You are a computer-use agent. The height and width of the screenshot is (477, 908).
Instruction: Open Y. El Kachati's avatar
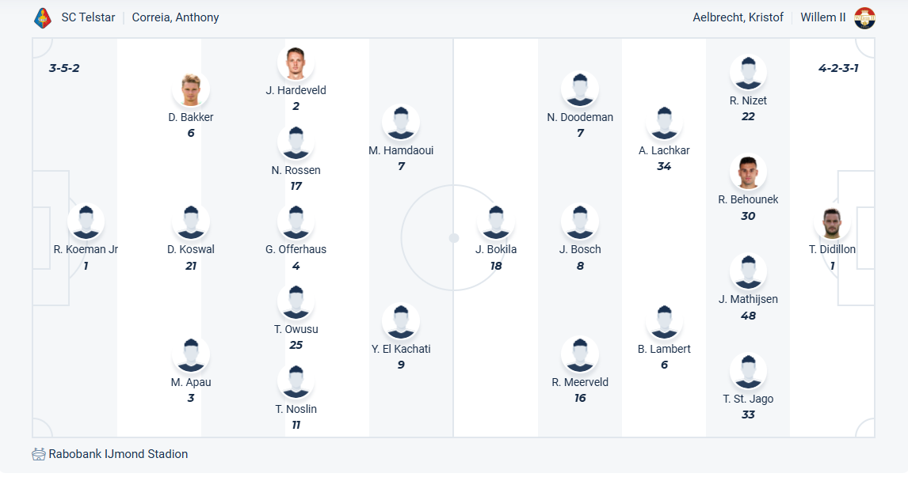[x=401, y=322]
